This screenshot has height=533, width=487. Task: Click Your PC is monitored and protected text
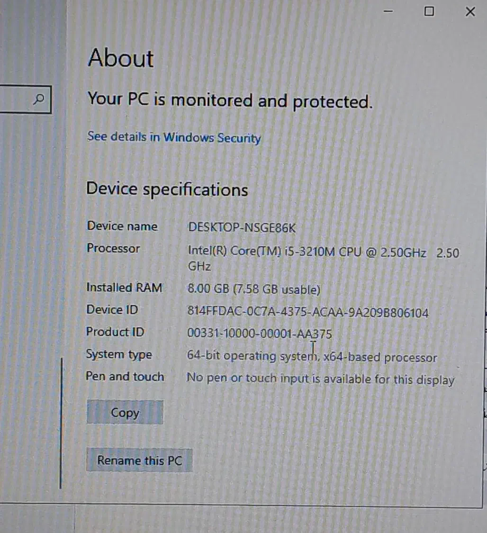230,100
